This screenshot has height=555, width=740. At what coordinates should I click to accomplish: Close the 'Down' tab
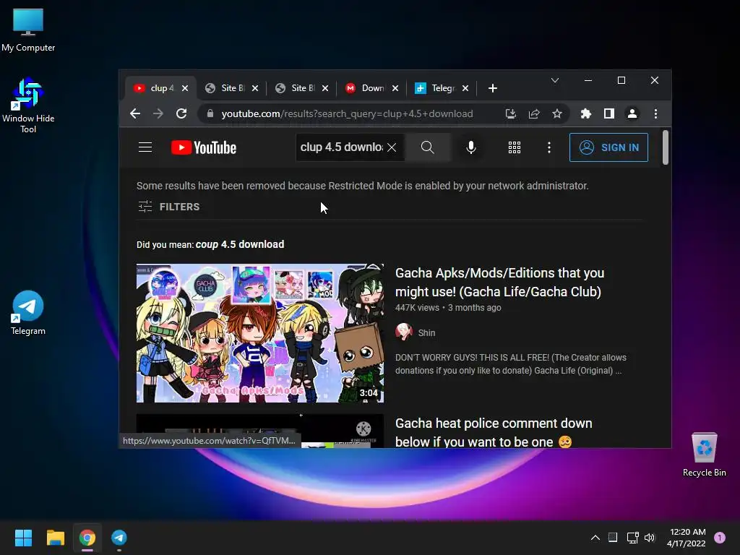[x=395, y=88]
